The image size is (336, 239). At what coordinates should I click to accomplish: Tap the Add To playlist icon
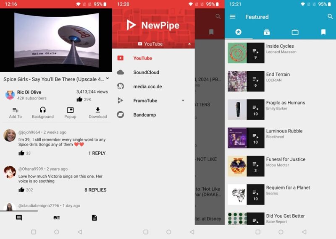15,113
